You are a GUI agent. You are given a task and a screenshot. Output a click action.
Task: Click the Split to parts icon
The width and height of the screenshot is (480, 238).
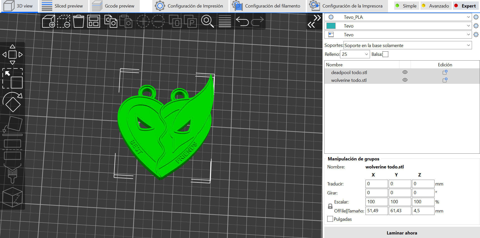click(x=190, y=21)
